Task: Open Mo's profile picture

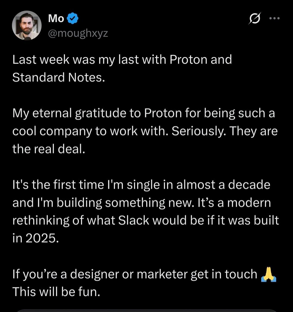Action: pos(27,26)
